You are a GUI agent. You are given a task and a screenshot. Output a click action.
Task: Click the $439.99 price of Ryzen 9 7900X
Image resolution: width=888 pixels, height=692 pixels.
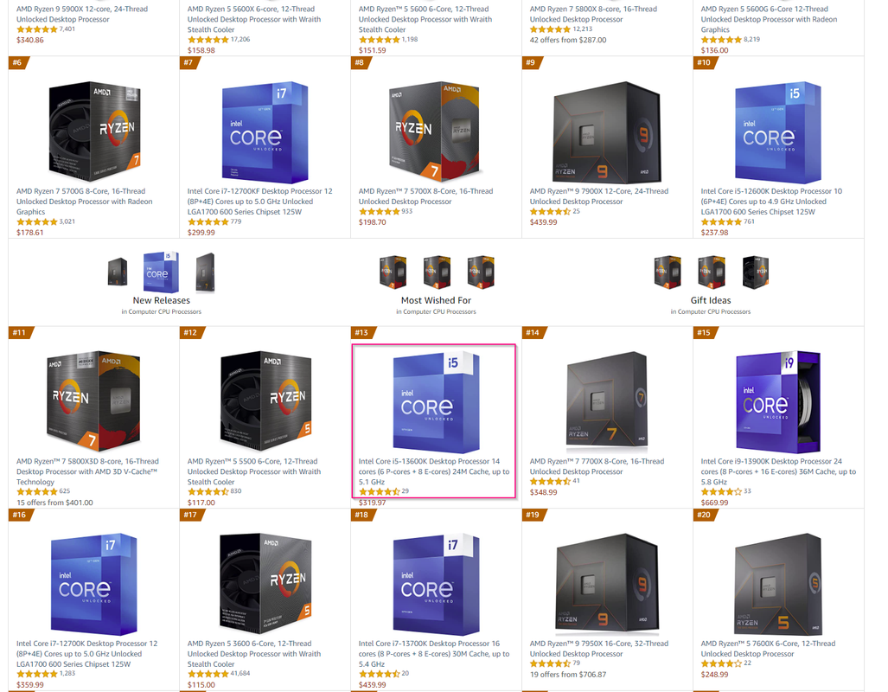[543, 222]
